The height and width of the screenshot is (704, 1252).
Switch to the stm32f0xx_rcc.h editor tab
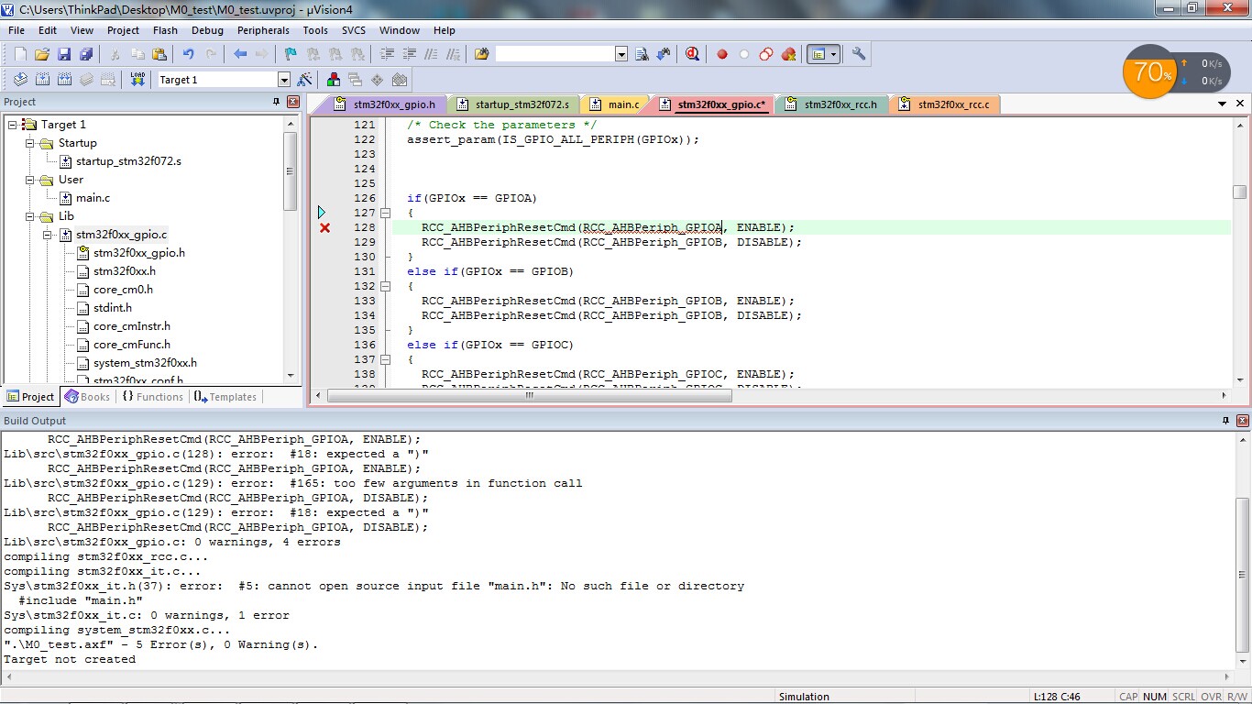831,104
